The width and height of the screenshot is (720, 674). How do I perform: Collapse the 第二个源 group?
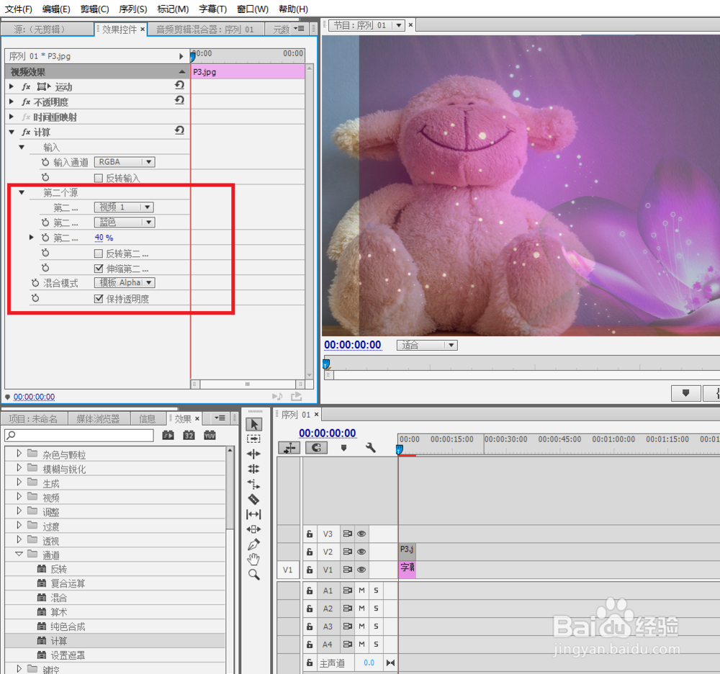click(x=22, y=192)
